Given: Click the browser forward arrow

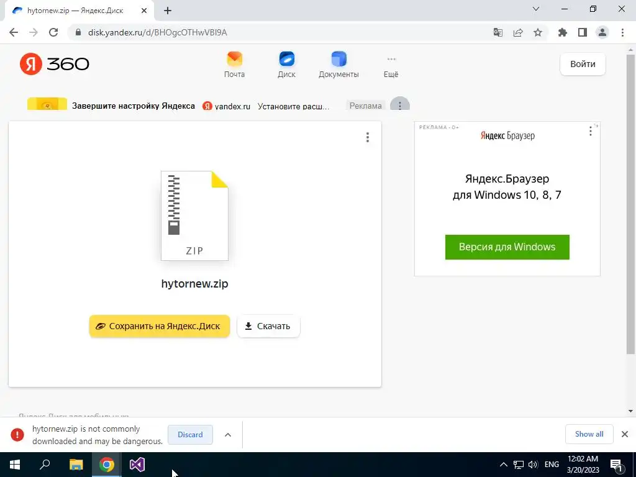Looking at the screenshot, I should pyautogui.click(x=34, y=32).
